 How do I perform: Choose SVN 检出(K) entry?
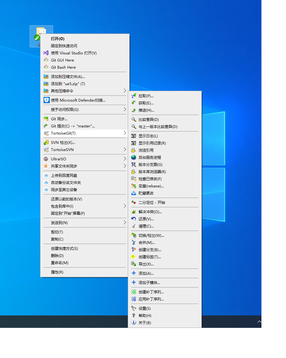click(x=84, y=143)
